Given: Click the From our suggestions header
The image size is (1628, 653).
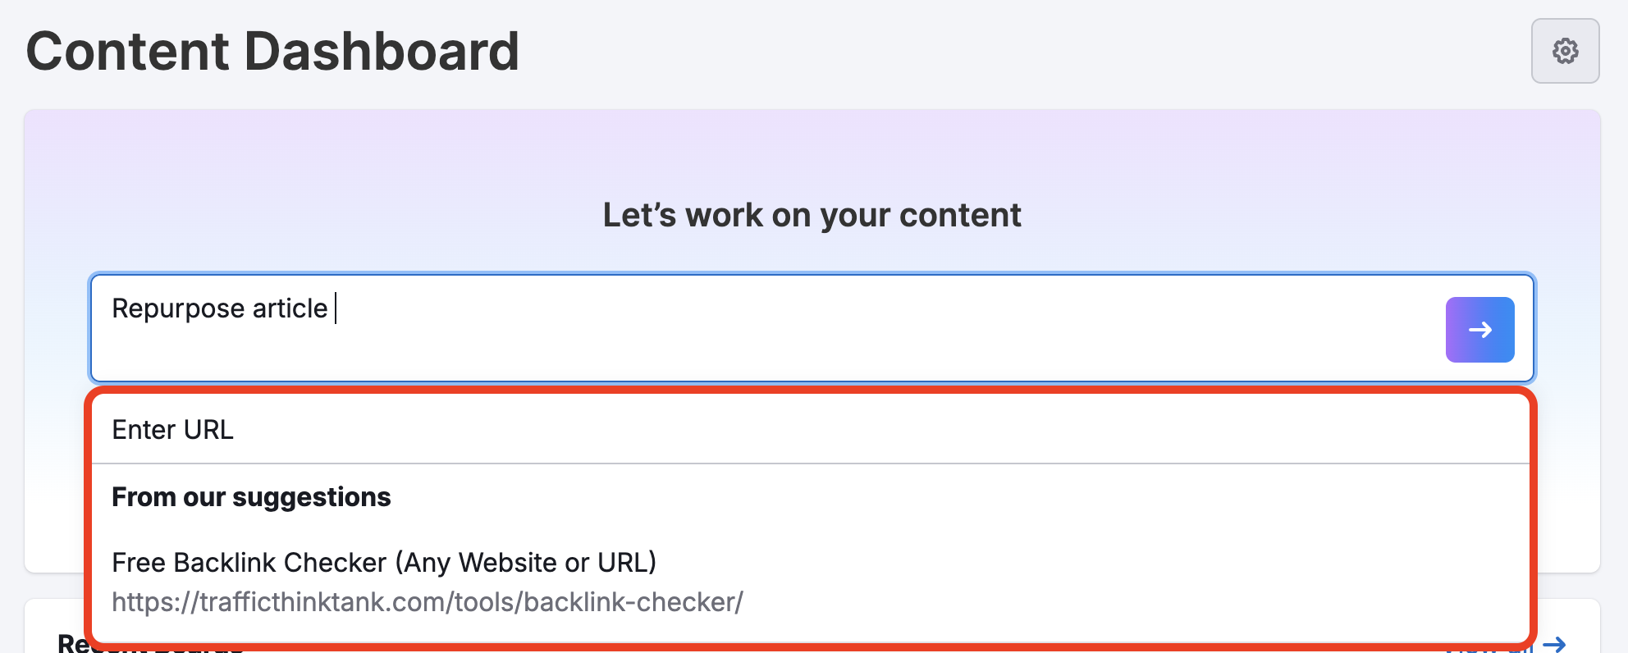Looking at the screenshot, I should 251,497.
